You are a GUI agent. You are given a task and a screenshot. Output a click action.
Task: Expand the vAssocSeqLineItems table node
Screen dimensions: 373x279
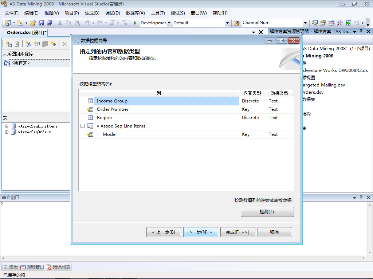pyautogui.click(x=7, y=126)
